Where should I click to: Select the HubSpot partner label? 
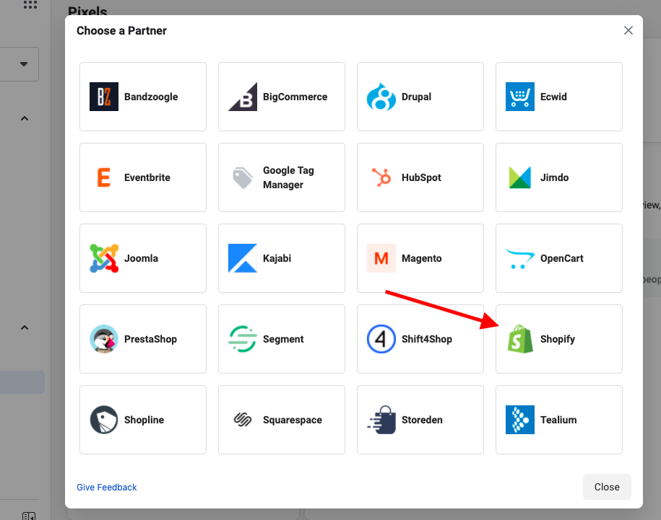coord(421,177)
